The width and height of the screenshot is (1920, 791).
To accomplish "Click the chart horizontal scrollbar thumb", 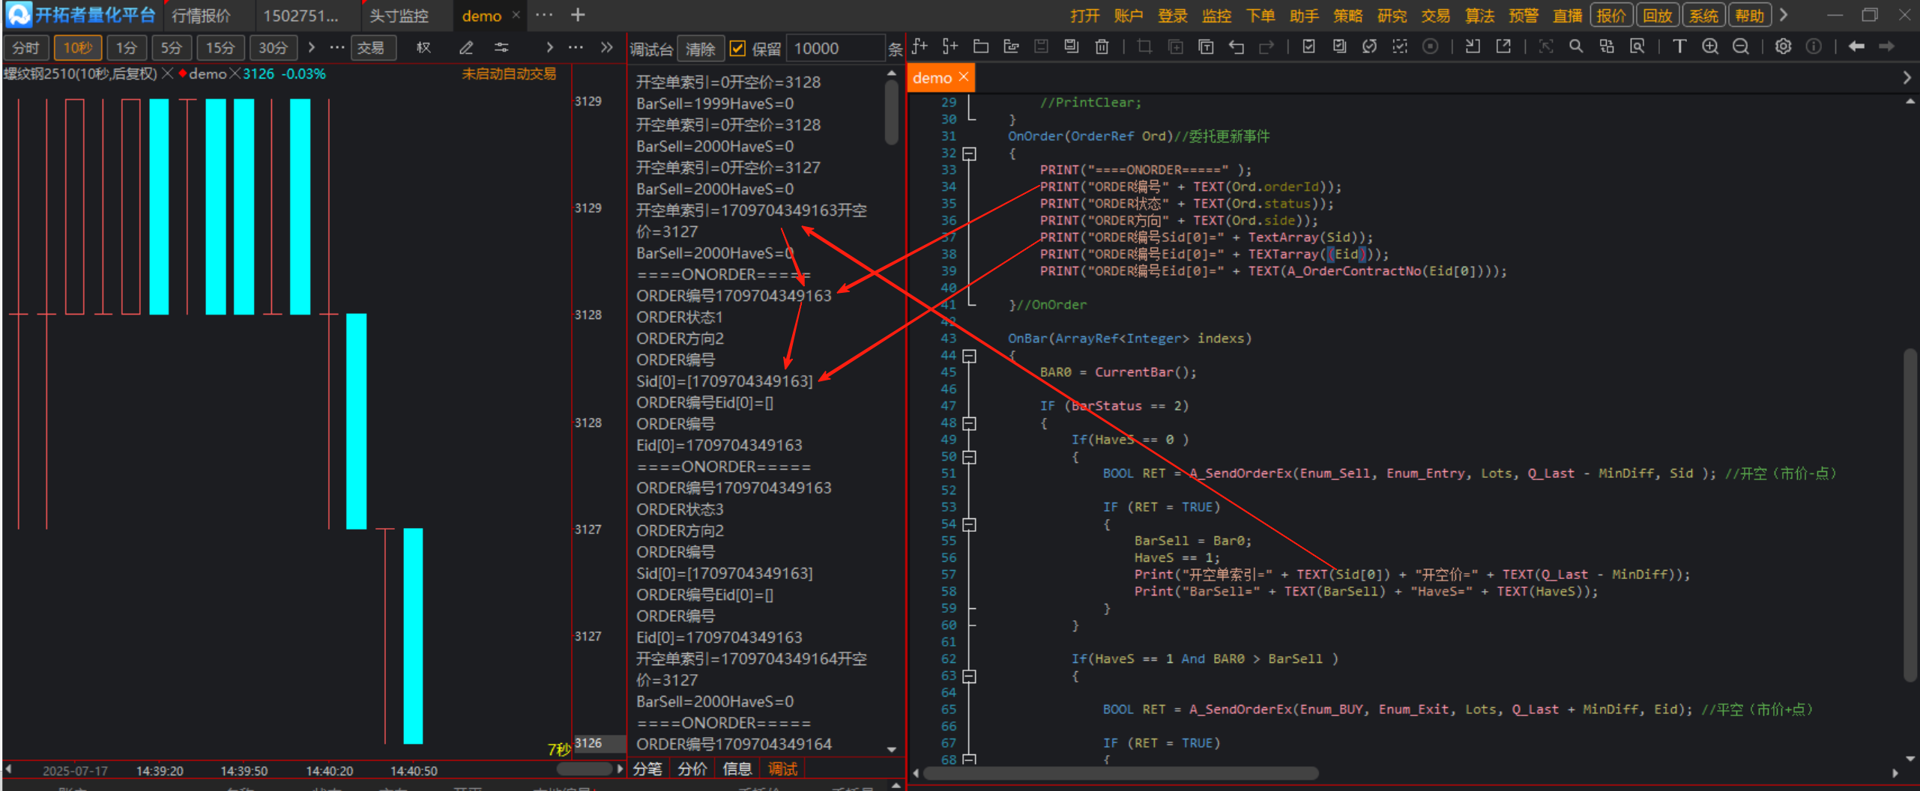I will [x=584, y=769].
